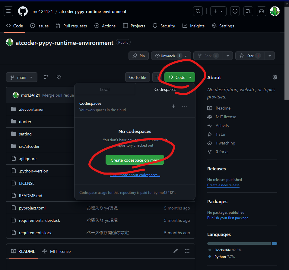This screenshot has width=289, height=270.
Task: Show the MIT license tab under README
Action: click(56, 251)
